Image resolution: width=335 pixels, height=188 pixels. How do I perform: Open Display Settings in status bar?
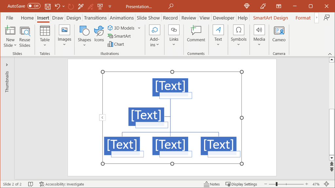coord(241,184)
